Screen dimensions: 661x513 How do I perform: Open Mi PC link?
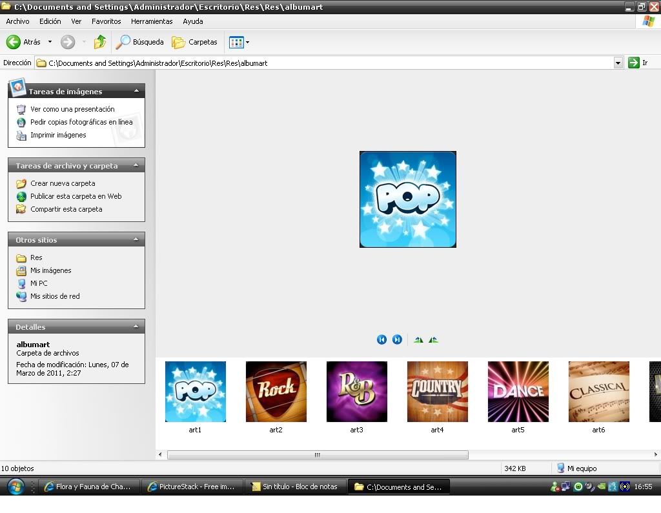(39, 283)
